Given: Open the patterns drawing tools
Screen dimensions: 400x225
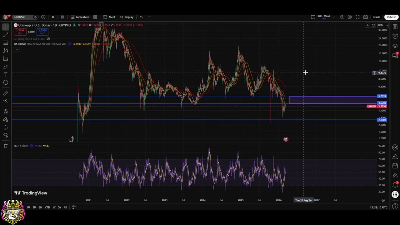Looking at the screenshot, I should click(6, 51).
